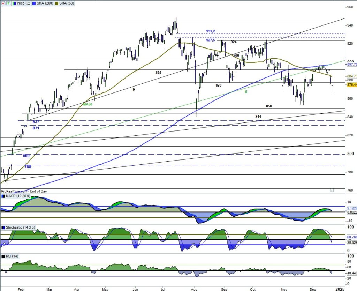Click the green up-arrow icon in top toolbar
The width and height of the screenshot is (357, 291).
(x=8, y=3)
